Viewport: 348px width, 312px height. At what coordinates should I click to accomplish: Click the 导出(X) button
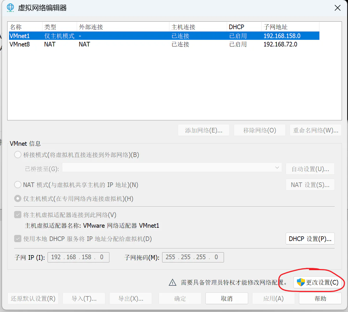coord(131,298)
